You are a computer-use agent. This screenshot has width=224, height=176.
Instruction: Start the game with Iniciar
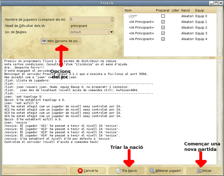[x=204, y=170]
